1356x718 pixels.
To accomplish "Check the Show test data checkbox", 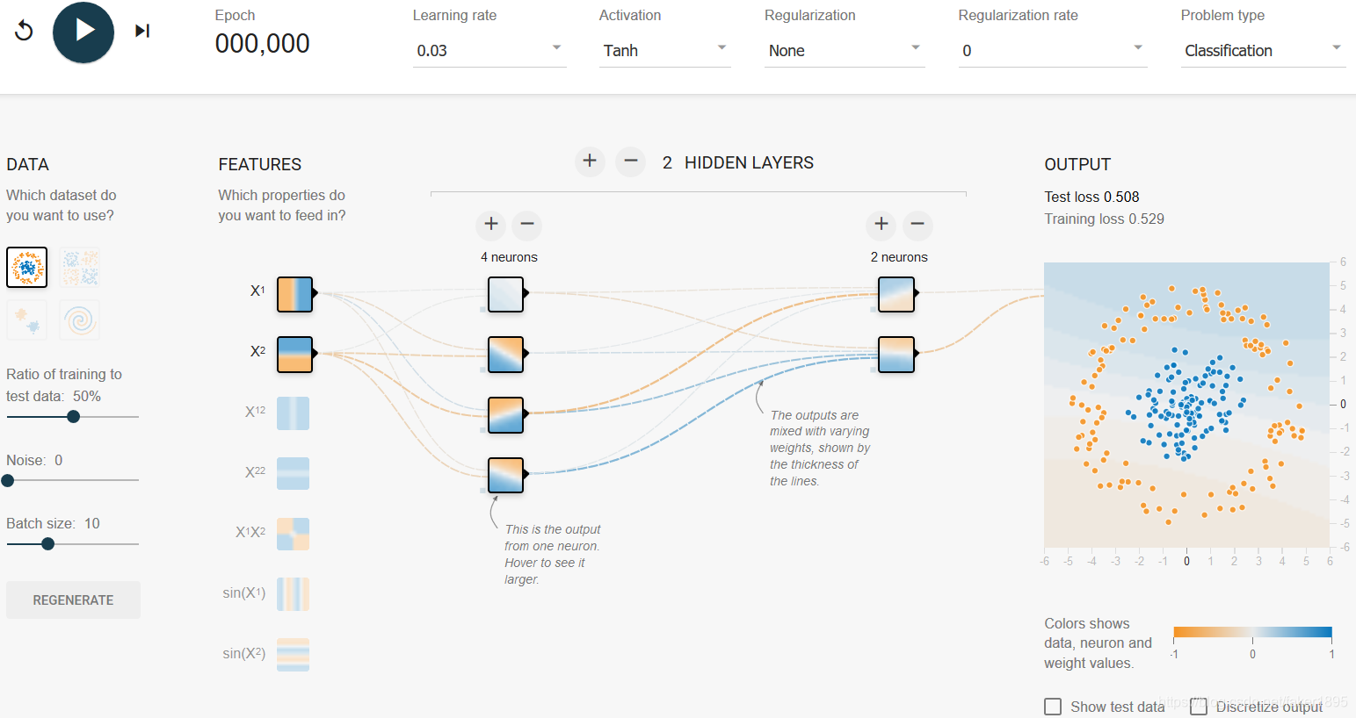I will (x=1053, y=707).
